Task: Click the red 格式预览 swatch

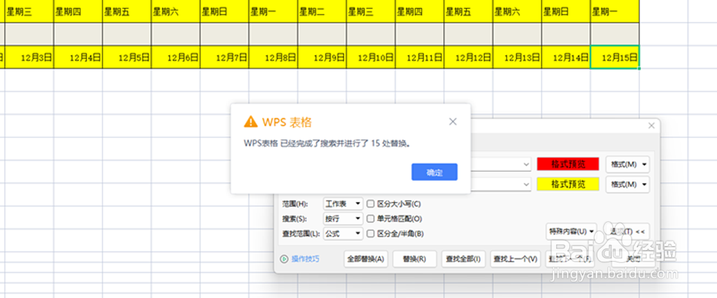Action: coord(568,164)
